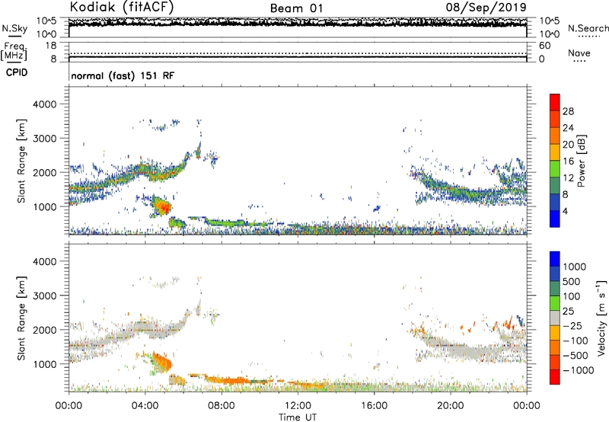The image size is (609, 422).
Task: Click the 'N.Search' legend label
Action: point(588,28)
